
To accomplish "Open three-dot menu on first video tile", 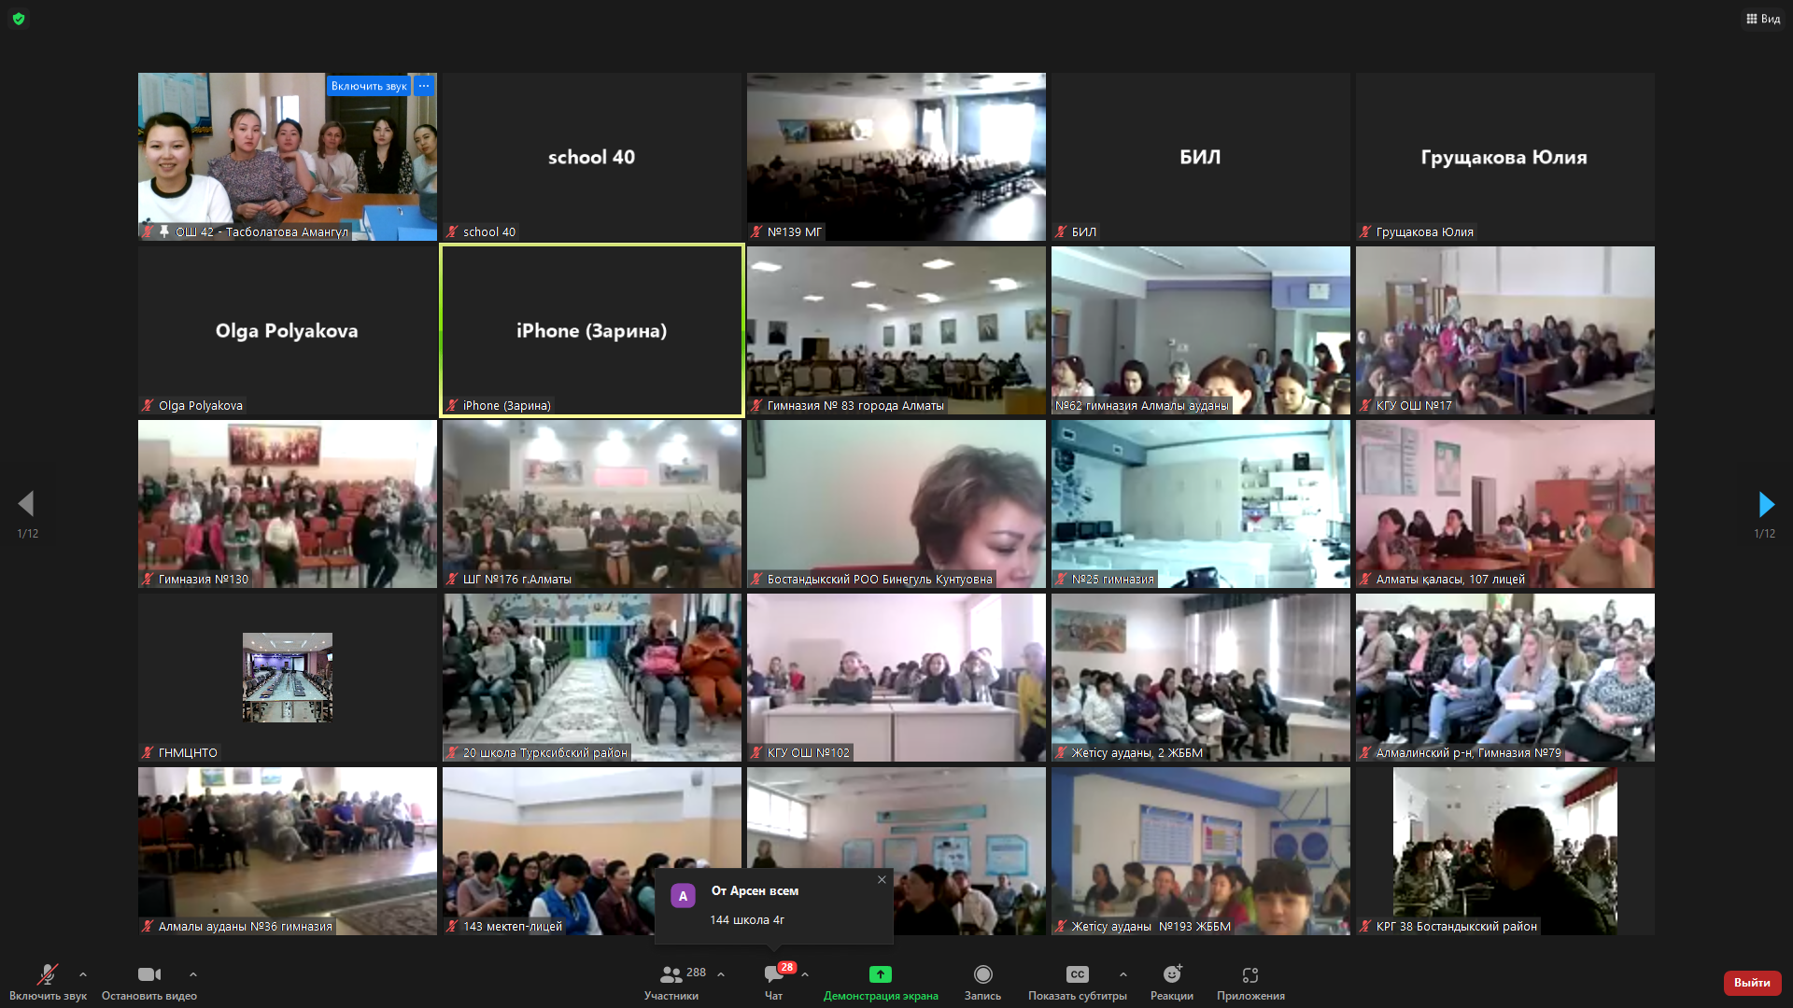I will pyautogui.click(x=424, y=86).
